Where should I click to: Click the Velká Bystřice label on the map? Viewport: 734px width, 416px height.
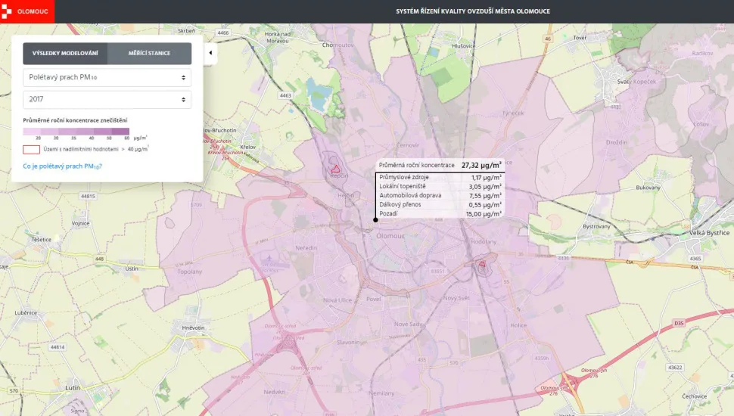709,232
